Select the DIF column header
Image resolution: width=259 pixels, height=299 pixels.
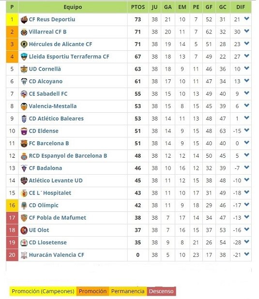241,7
